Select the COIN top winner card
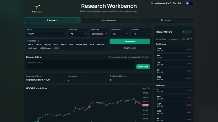218x122 pixels. (174, 49)
